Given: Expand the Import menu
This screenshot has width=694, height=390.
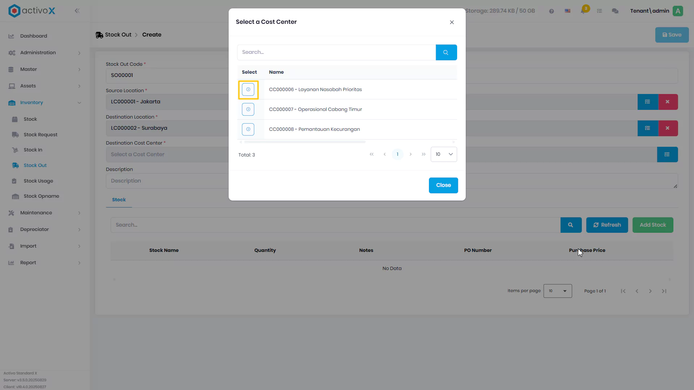Looking at the screenshot, I should click(x=44, y=246).
